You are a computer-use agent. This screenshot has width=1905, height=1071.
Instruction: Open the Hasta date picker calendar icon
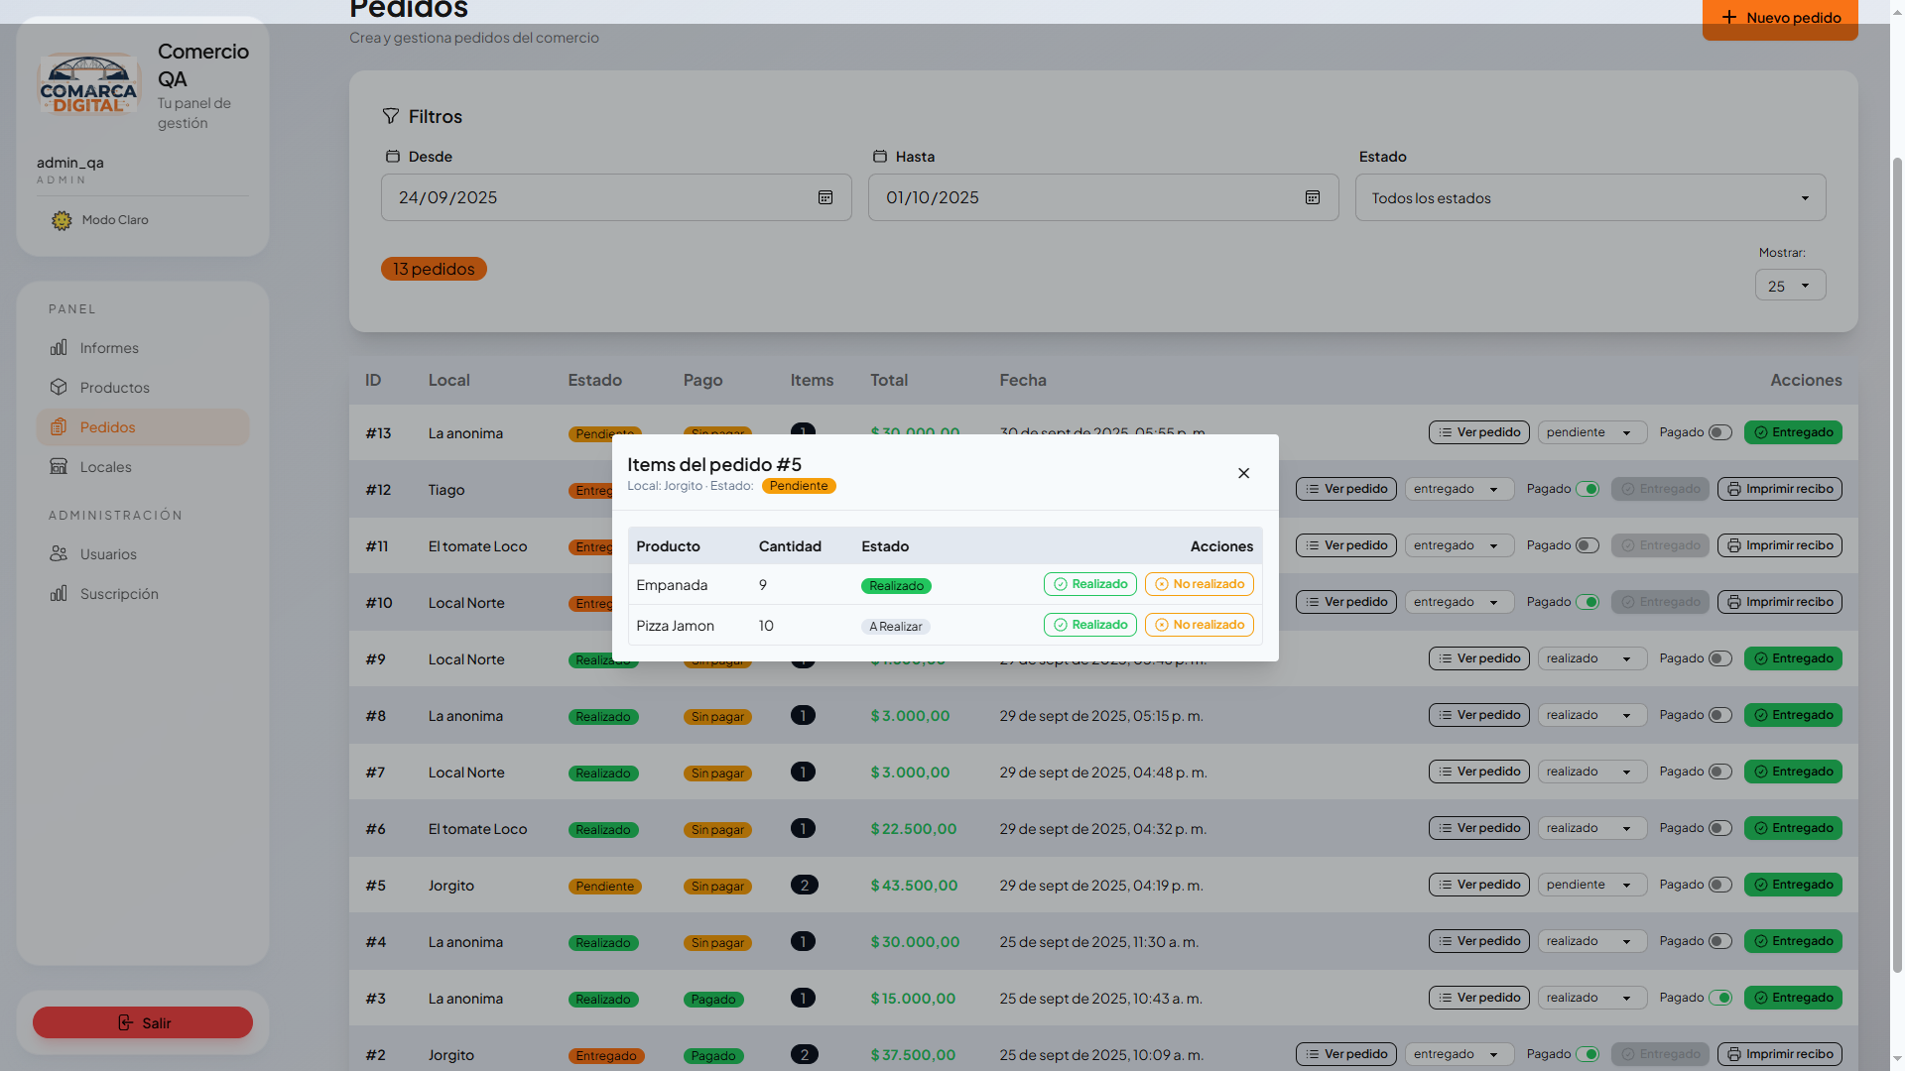(x=1312, y=197)
